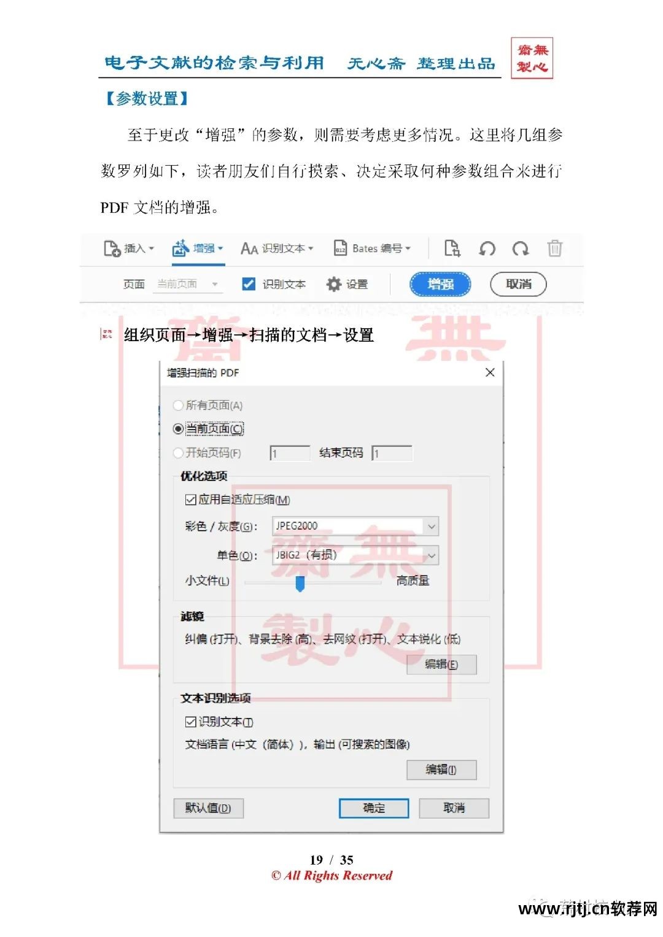Click the 增强 enhance scan tool icon

pos(181,249)
